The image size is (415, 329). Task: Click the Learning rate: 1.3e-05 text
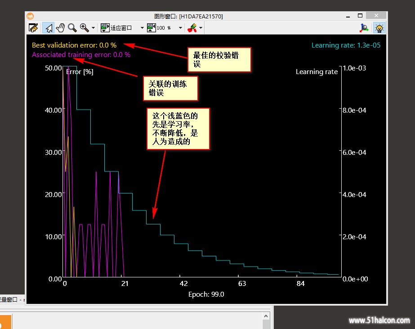(346, 45)
